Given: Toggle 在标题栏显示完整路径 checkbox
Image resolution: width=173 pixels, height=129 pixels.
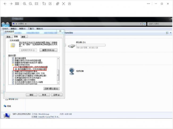Looking at the screenshot, I should click(13, 75).
